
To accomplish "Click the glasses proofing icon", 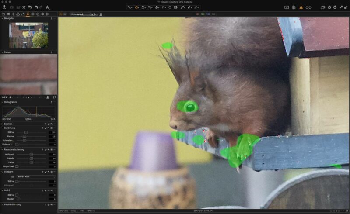I will point(308,7).
